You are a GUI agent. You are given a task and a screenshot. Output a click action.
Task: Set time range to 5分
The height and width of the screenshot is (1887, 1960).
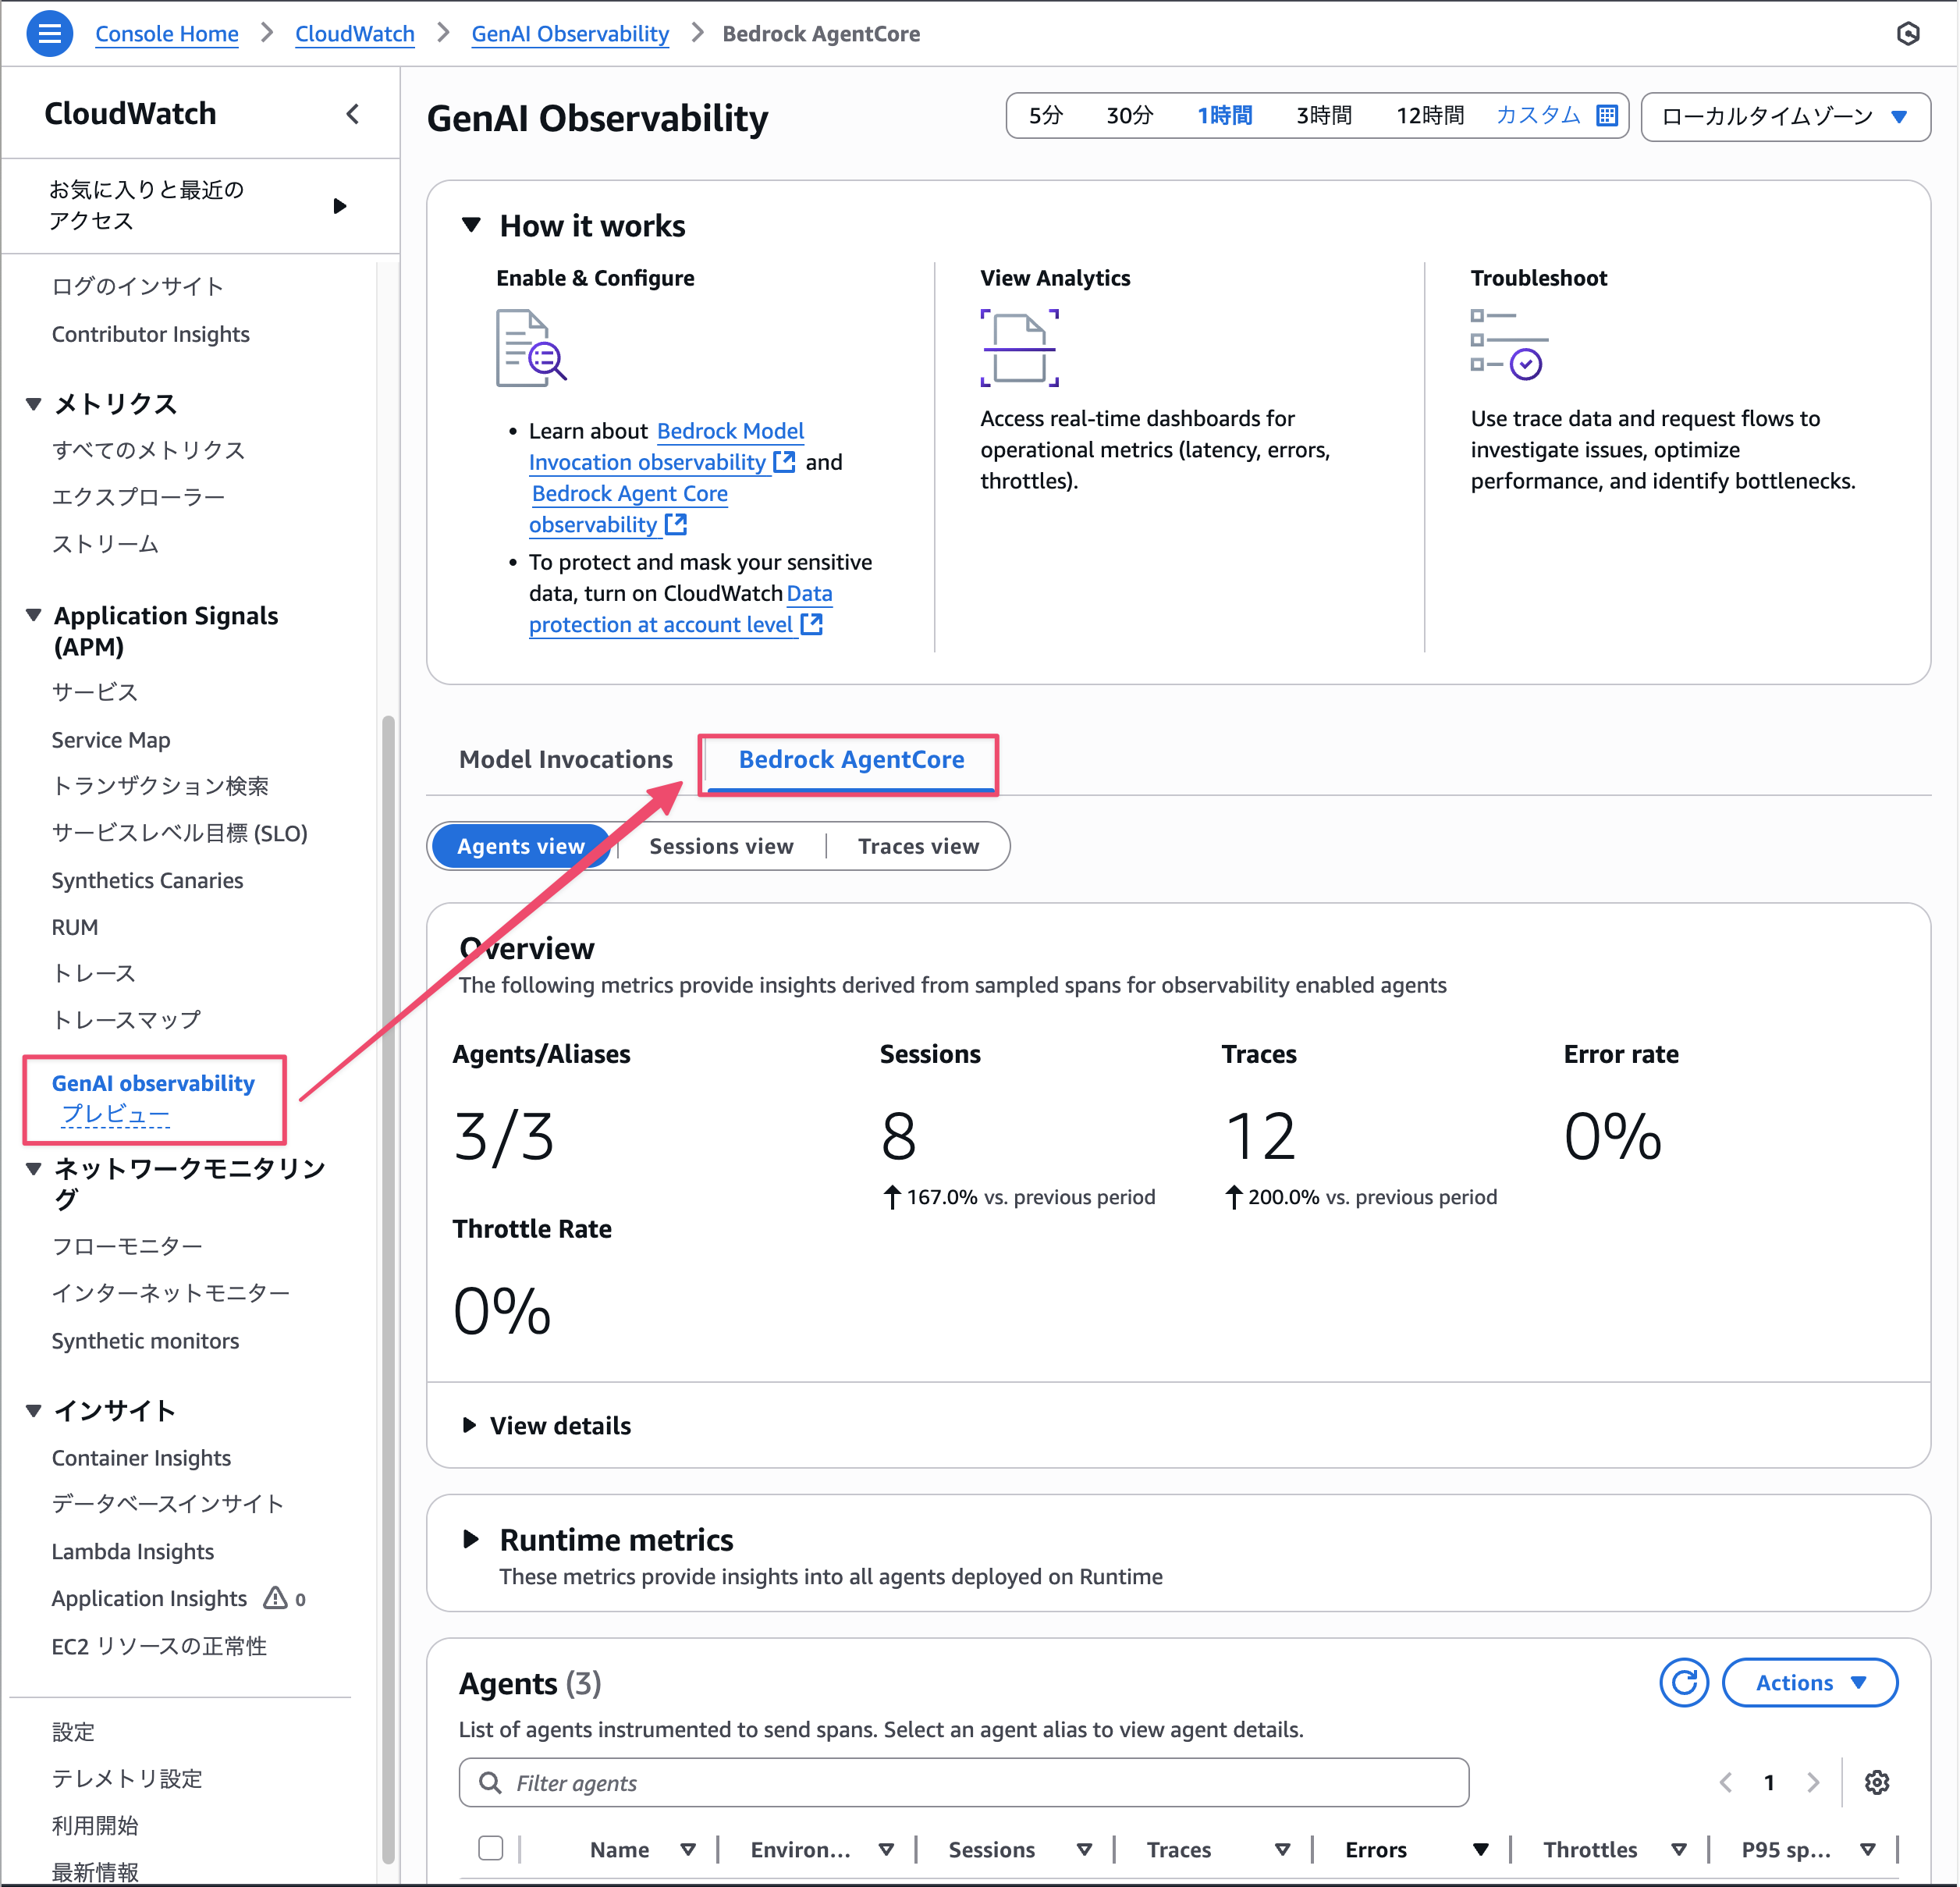1045,115
